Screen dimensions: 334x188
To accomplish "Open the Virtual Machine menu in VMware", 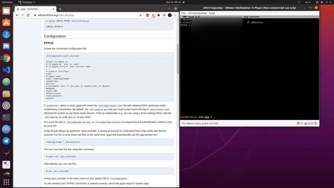I will (x=197, y=13).
